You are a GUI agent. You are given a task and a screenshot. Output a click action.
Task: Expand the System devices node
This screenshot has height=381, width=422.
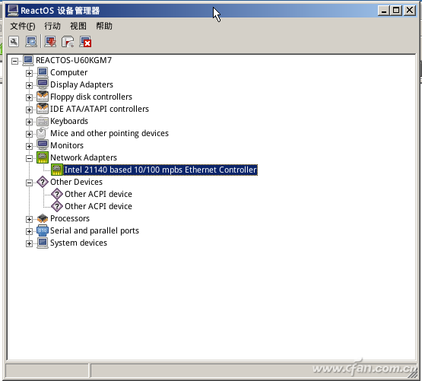(29, 243)
